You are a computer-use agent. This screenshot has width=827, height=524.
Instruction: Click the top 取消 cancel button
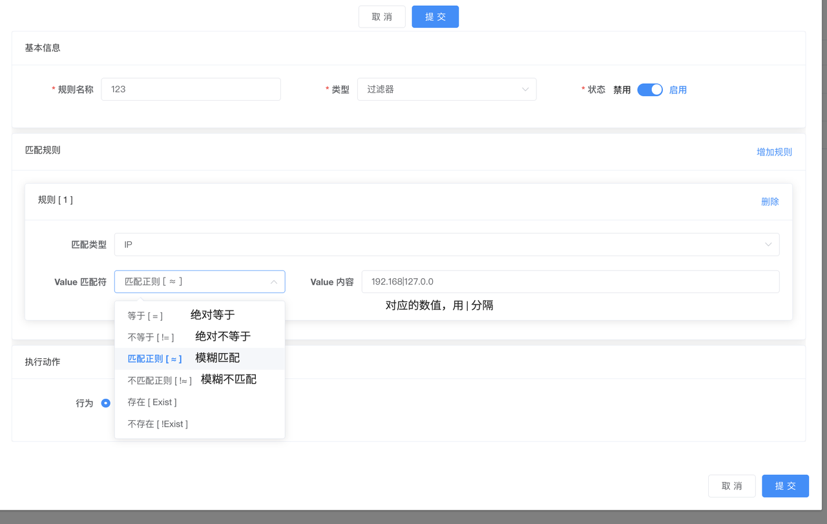[x=382, y=17]
